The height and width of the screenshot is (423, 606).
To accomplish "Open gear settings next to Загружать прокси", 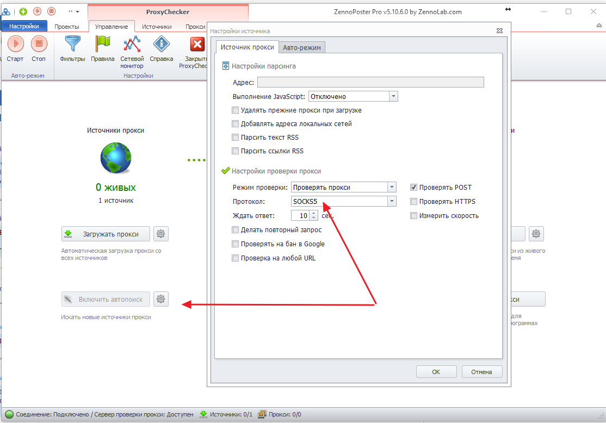I will (161, 234).
